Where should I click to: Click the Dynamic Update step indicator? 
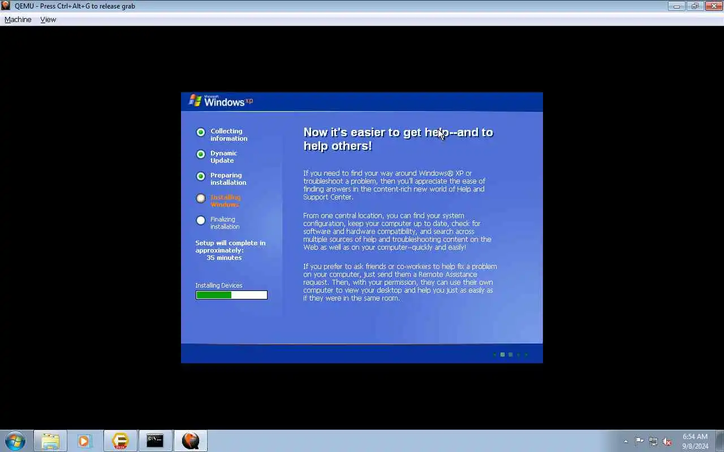(x=201, y=154)
